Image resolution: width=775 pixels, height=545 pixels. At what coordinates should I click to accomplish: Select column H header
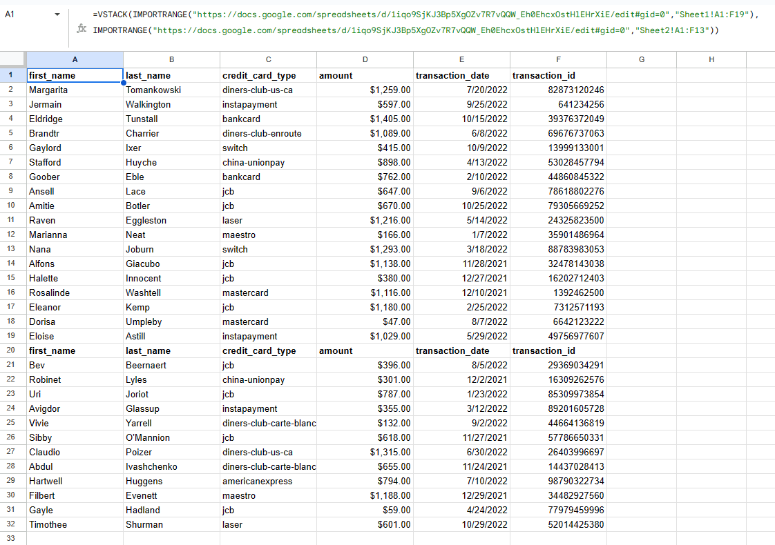click(711, 59)
